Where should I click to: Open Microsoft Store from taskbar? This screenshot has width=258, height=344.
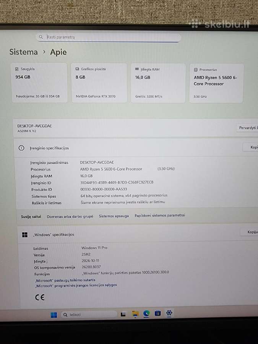(157, 313)
